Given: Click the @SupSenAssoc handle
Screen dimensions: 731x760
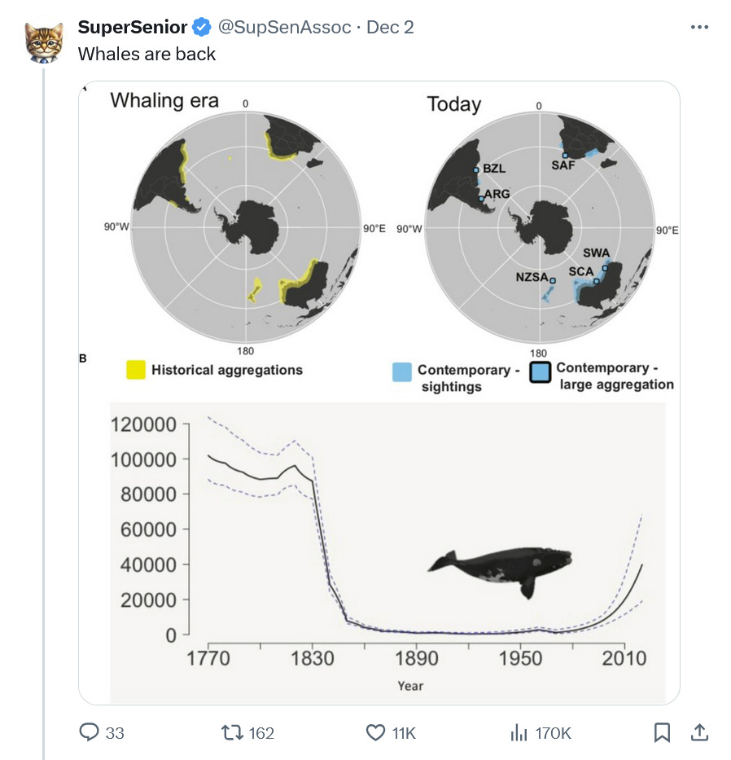Looking at the screenshot, I should [284, 27].
